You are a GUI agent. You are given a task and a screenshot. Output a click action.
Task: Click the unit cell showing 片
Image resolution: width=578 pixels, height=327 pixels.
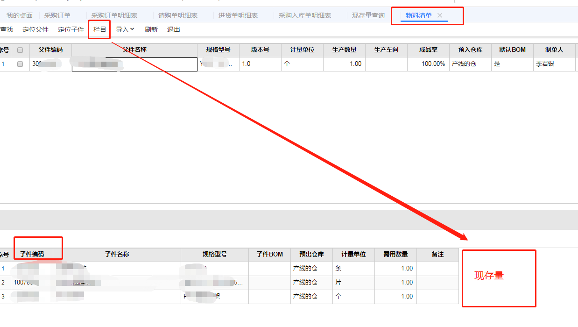click(354, 283)
